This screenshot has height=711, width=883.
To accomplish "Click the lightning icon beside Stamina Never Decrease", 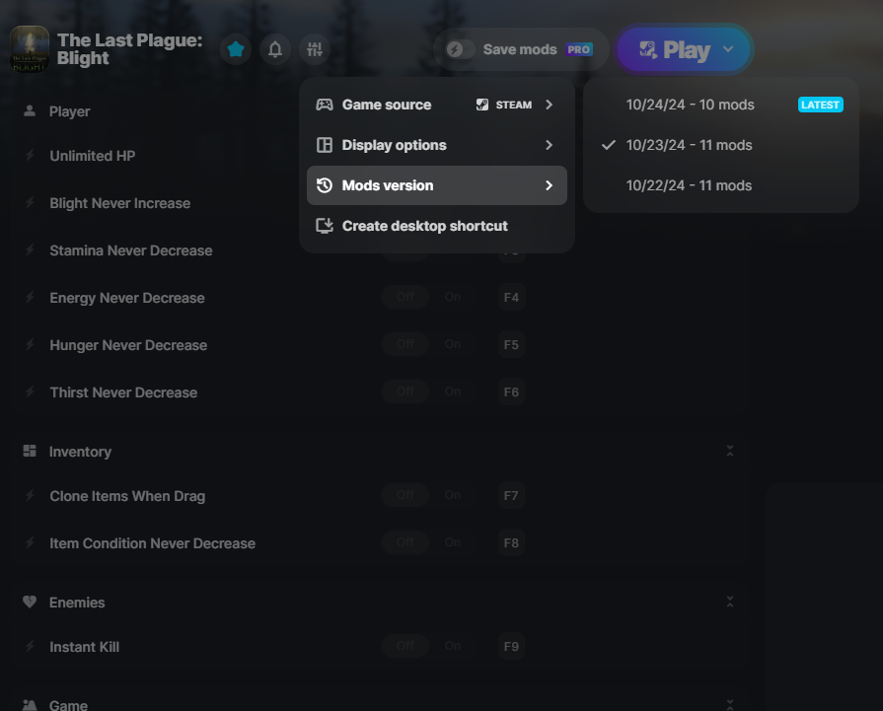I will click(30, 249).
